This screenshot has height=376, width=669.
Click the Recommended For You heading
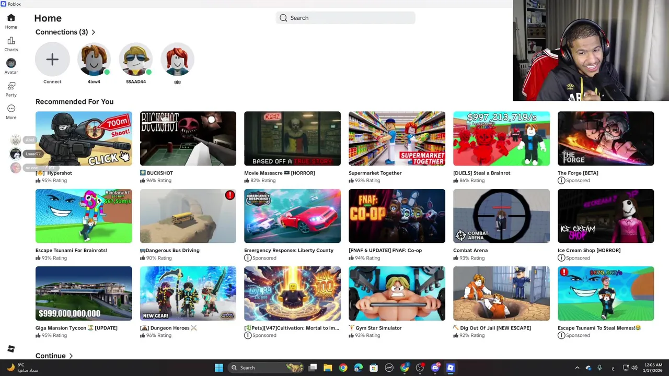coord(74,102)
